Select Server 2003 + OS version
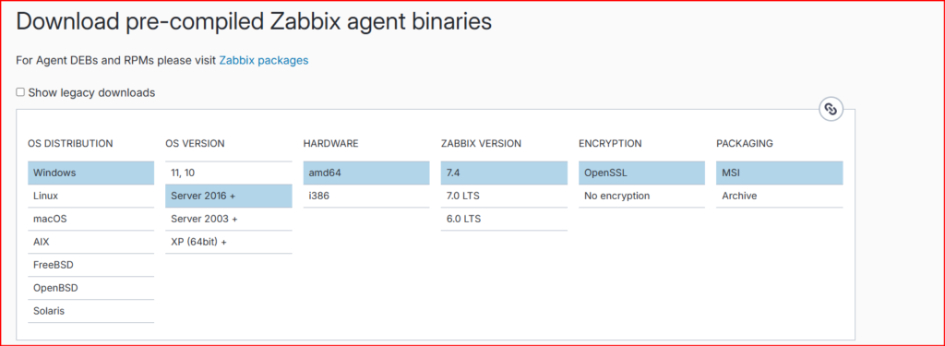 tap(229, 219)
